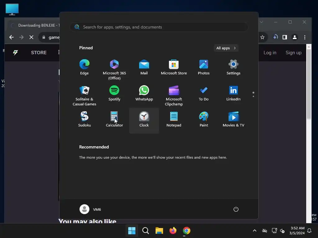Launch the Photos app

pyautogui.click(x=204, y=68)
